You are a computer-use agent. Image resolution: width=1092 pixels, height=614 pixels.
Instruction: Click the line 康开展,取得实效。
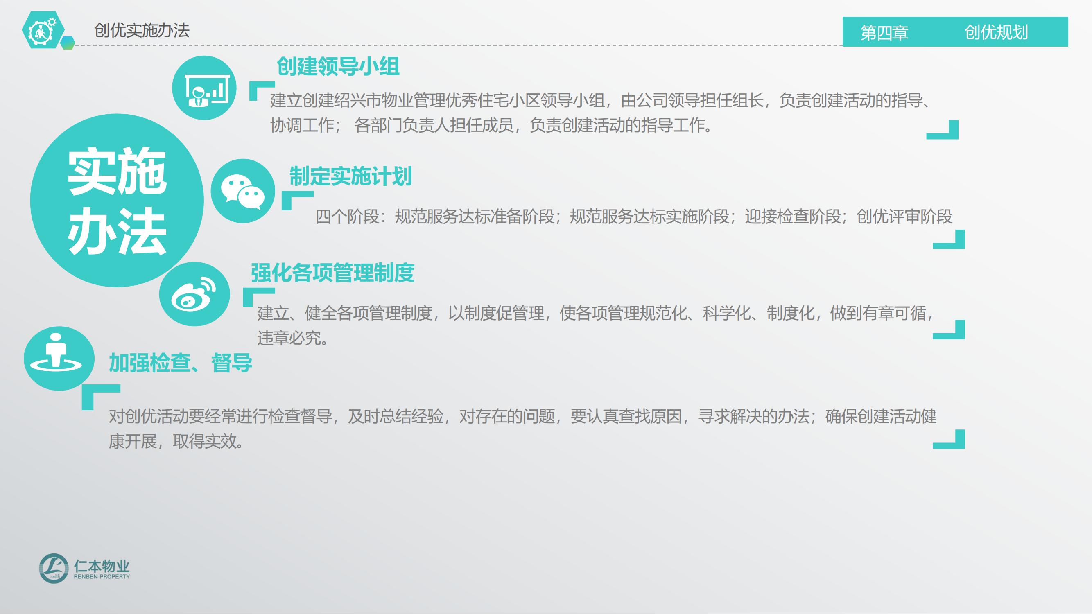click(176, 442)
